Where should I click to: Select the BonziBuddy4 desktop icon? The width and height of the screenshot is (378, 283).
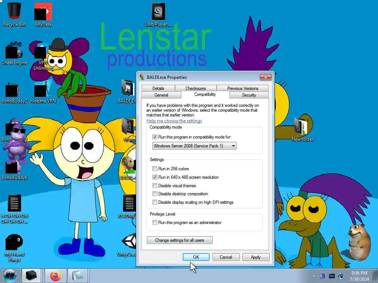click(14, 170)
